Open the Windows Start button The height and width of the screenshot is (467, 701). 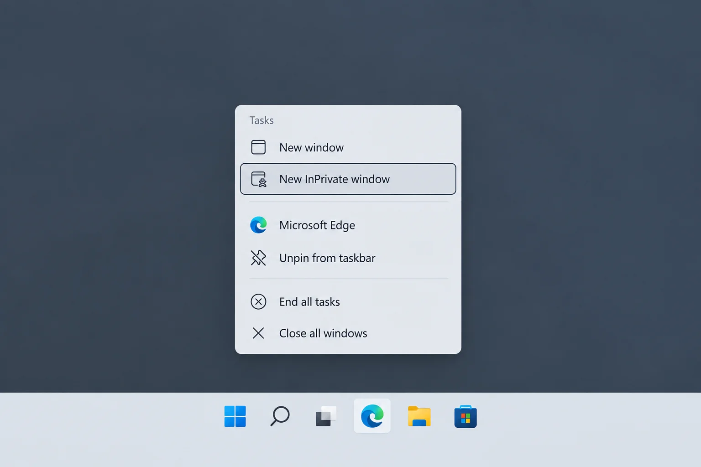[235, 416]
